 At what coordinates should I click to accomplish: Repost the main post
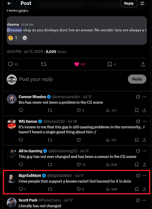pos(44,64)
